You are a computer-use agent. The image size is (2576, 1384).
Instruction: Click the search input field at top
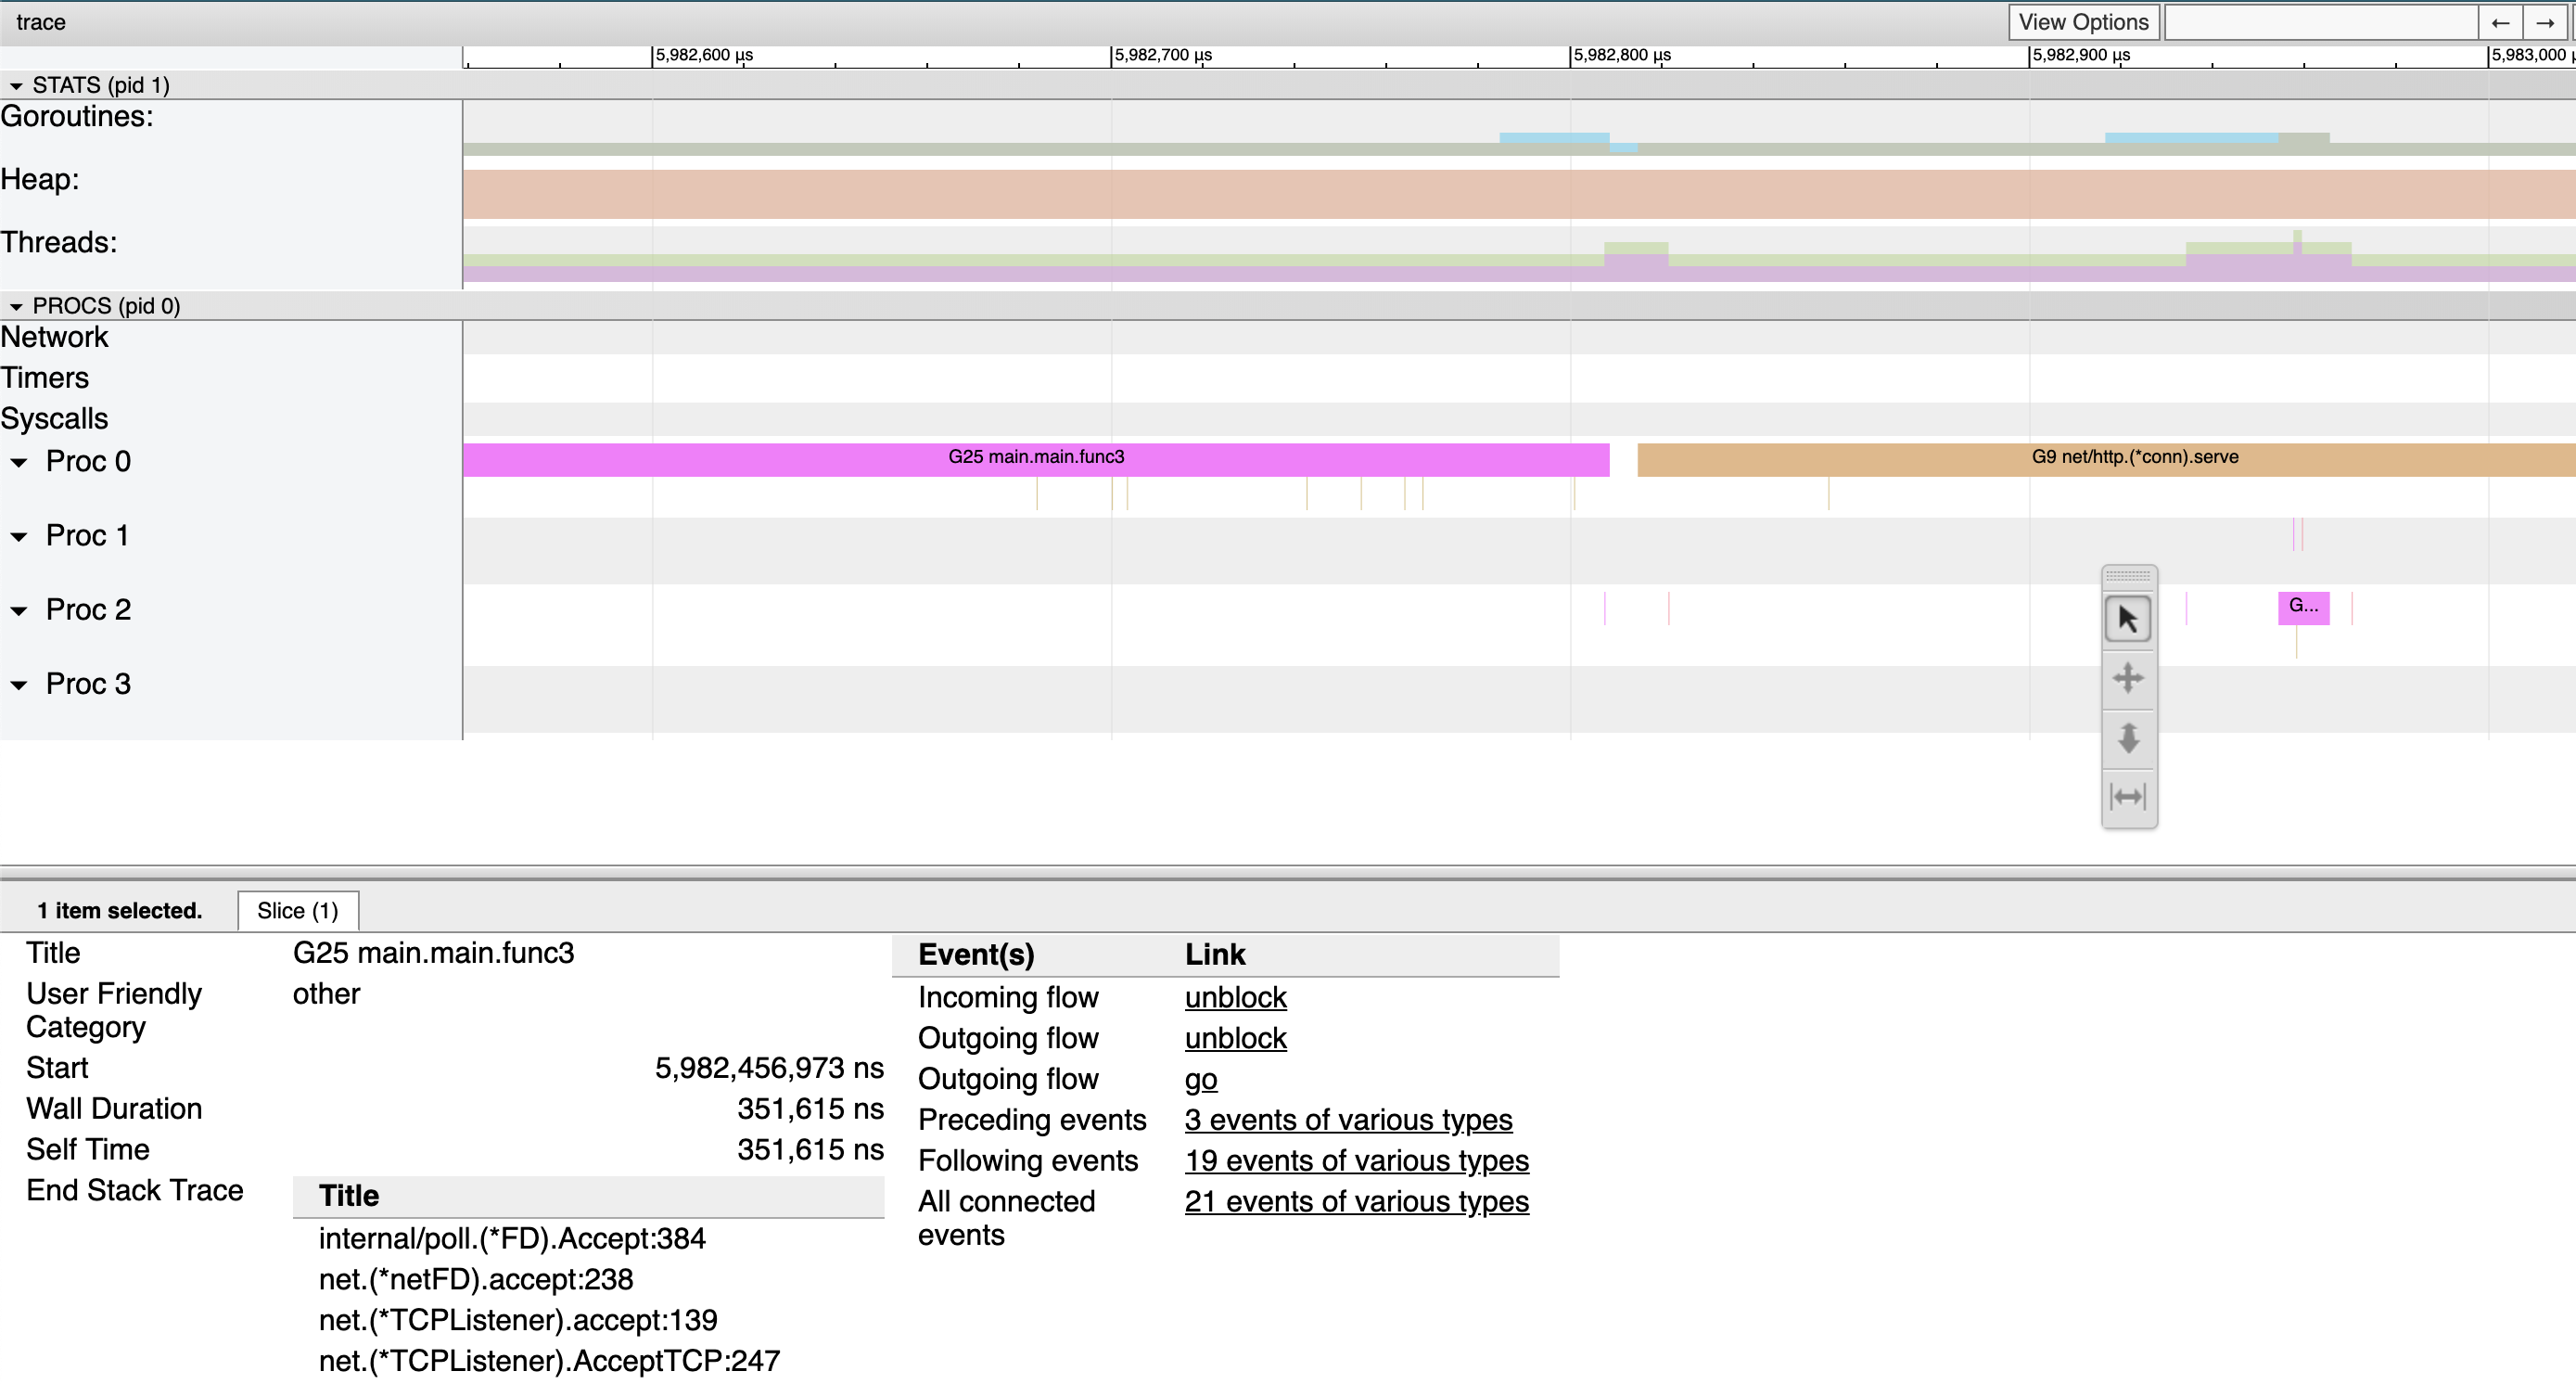(2320, 22)
